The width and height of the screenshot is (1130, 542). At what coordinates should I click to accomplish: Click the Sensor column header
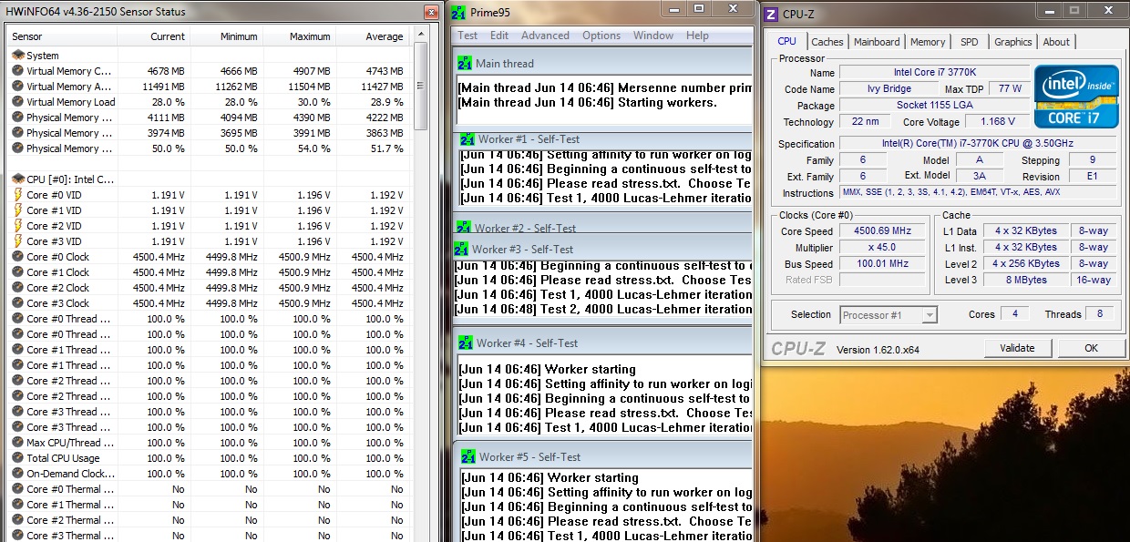62,36
